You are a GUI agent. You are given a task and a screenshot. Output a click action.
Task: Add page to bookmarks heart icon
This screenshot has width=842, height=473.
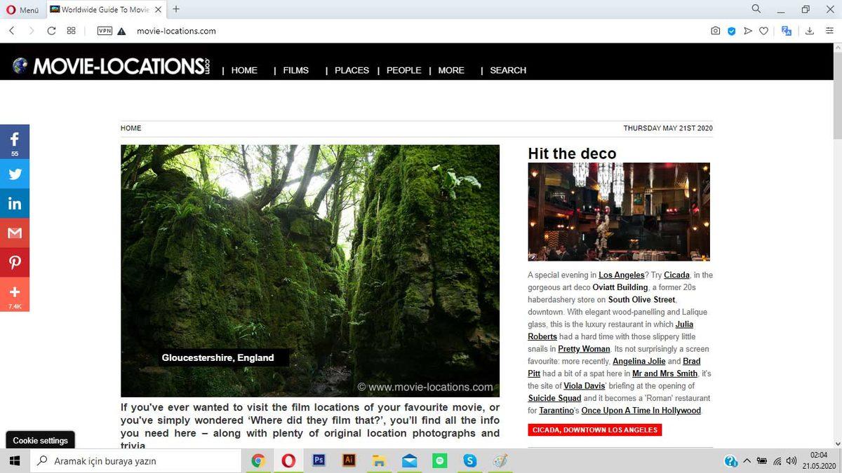(x=764, y=31)
